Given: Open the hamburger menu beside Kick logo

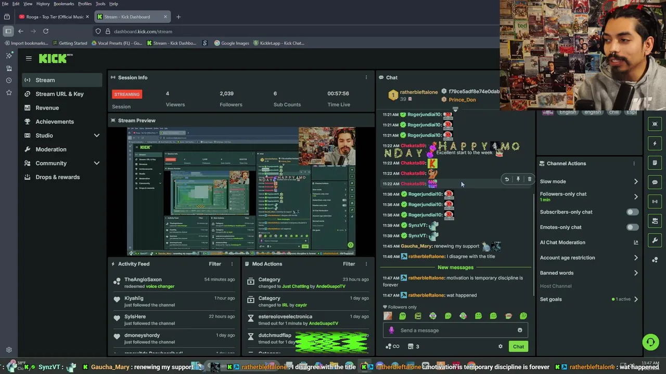Looking at the screenshot, I should pyautogui.click(x=29, y=59).
